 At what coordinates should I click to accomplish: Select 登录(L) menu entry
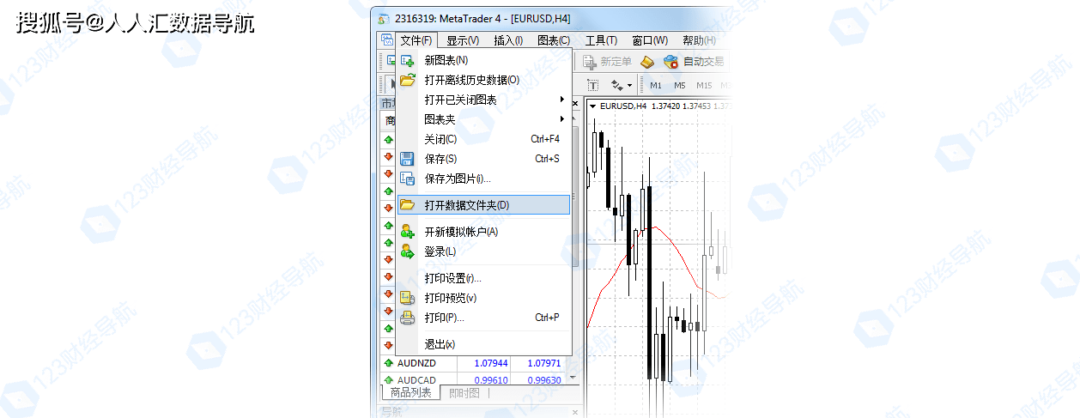[x=483, y=251]
